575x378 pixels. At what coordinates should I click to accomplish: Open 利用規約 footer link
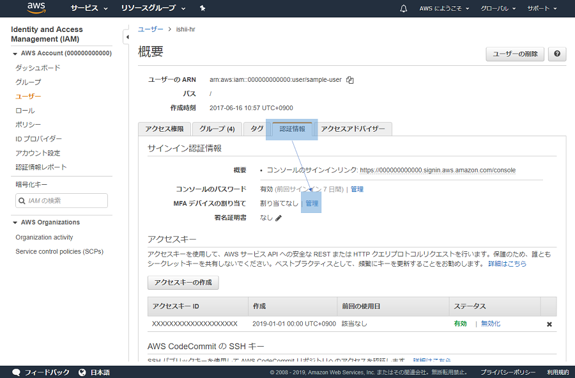[558, 372]
